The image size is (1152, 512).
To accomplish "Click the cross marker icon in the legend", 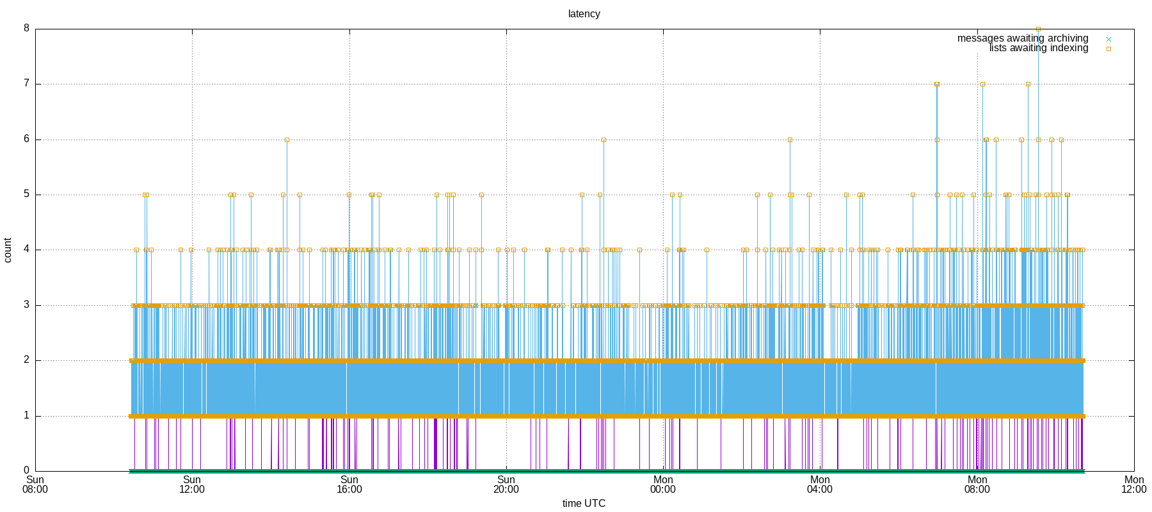I will [1108, 39].
